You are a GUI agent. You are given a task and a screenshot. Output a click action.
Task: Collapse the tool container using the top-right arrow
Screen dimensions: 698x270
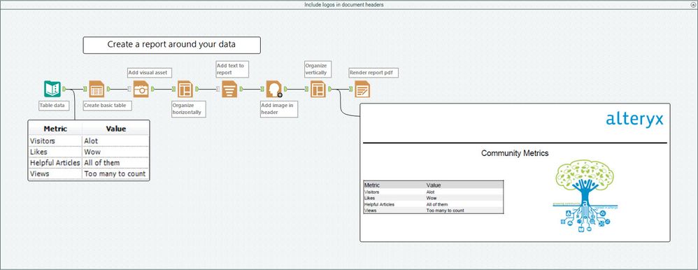click(694, 4)
